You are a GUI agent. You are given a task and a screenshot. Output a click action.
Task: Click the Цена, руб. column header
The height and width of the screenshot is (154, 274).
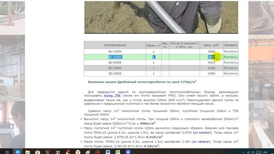tap(211, 45)
